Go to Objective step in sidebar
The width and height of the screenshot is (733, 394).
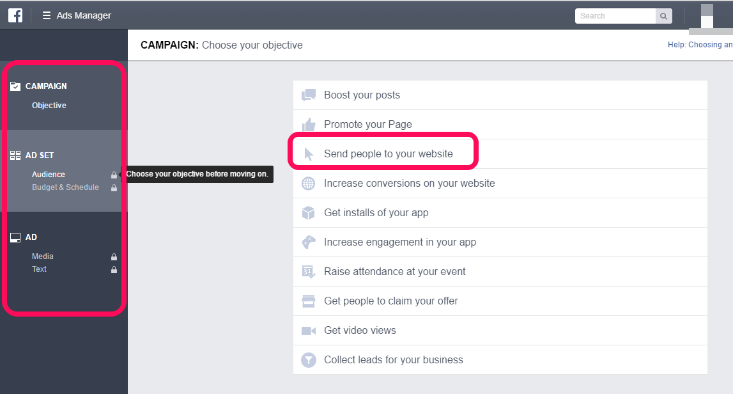pyautogui.click(x=49, y=106)
